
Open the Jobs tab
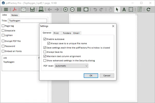click(4, 15)
